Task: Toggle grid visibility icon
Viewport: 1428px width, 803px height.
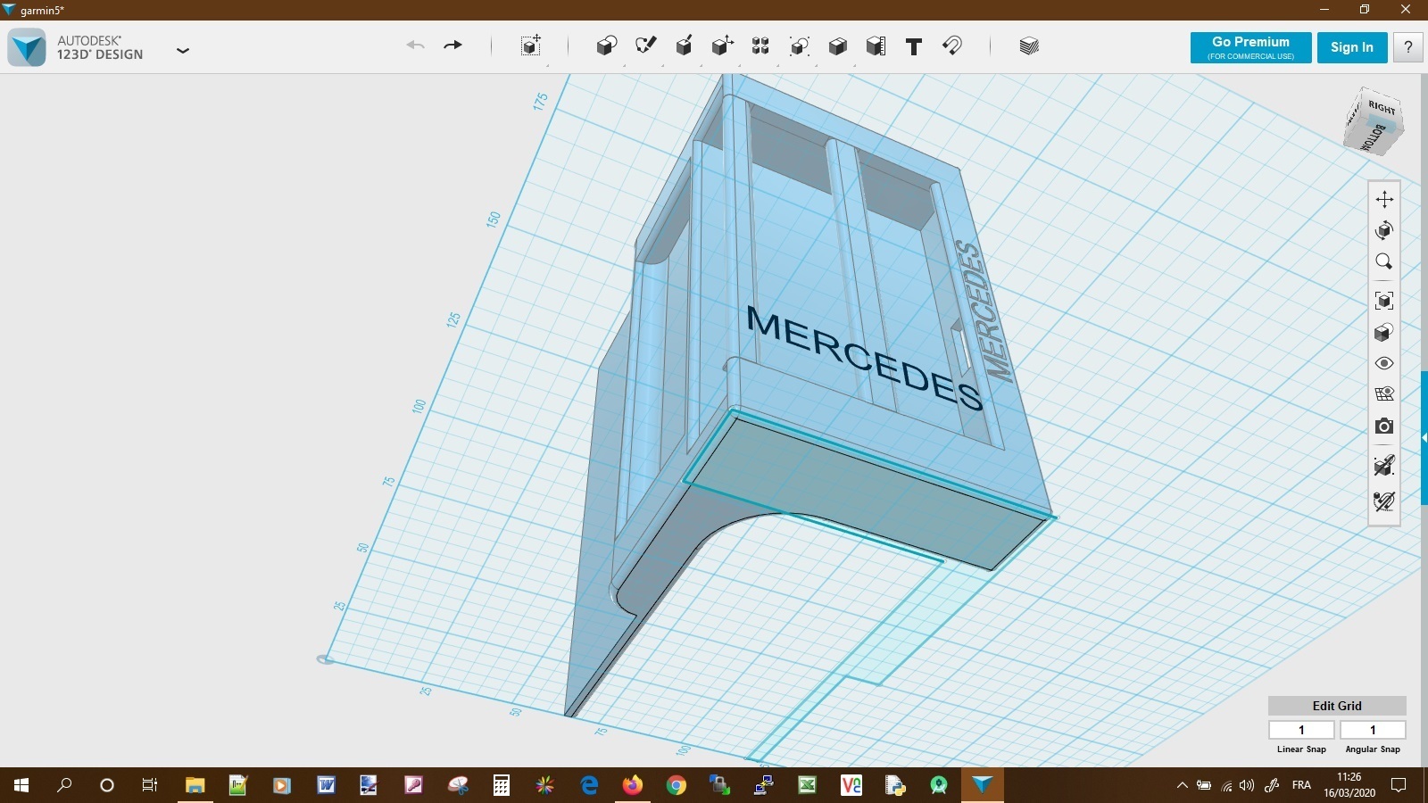Action: click(1384, 393)
